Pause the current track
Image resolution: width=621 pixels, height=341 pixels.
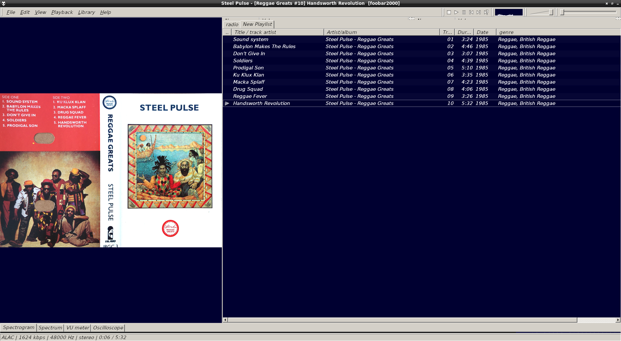point(464,12)
